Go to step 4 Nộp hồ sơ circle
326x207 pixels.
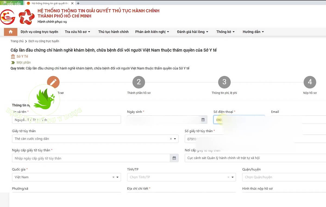310,82
